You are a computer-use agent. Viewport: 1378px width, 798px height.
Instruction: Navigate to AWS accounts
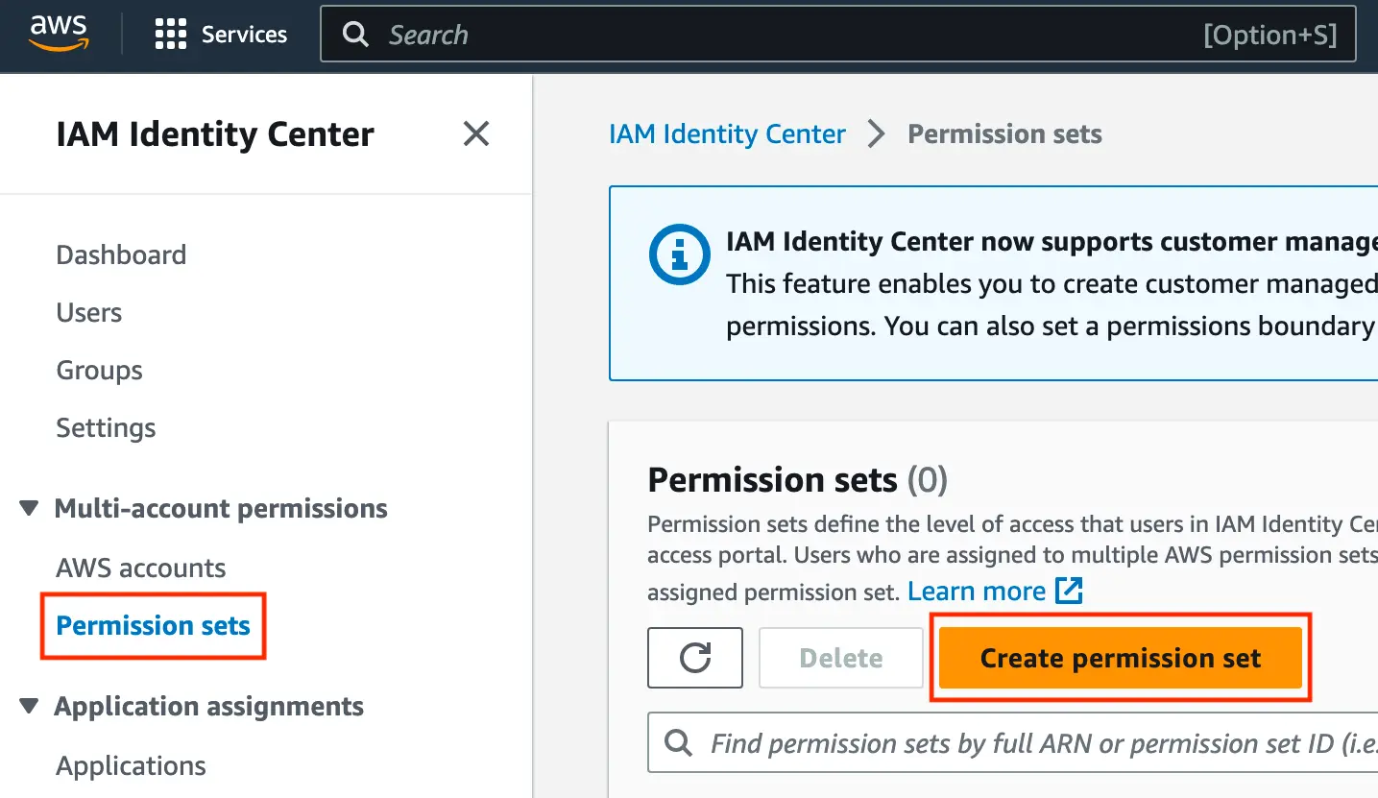(141, 568)
